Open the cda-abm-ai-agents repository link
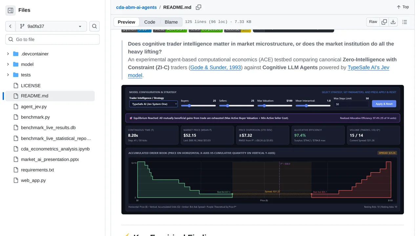This screenshot has height=236, width=420. point(136,7)
